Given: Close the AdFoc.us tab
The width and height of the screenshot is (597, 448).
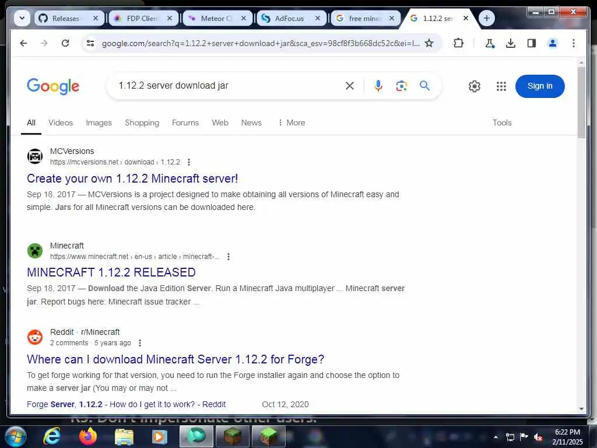Looking at the screenshot, I should (x=318, y=18).
